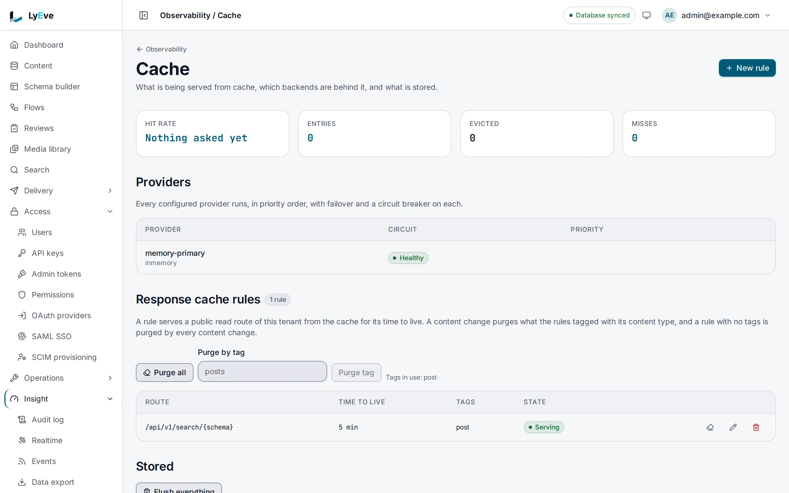Image resolution: width=789 pixels, height=493 pixels.
Task: Open SCIM provisioning page
Action: (65, 357)
